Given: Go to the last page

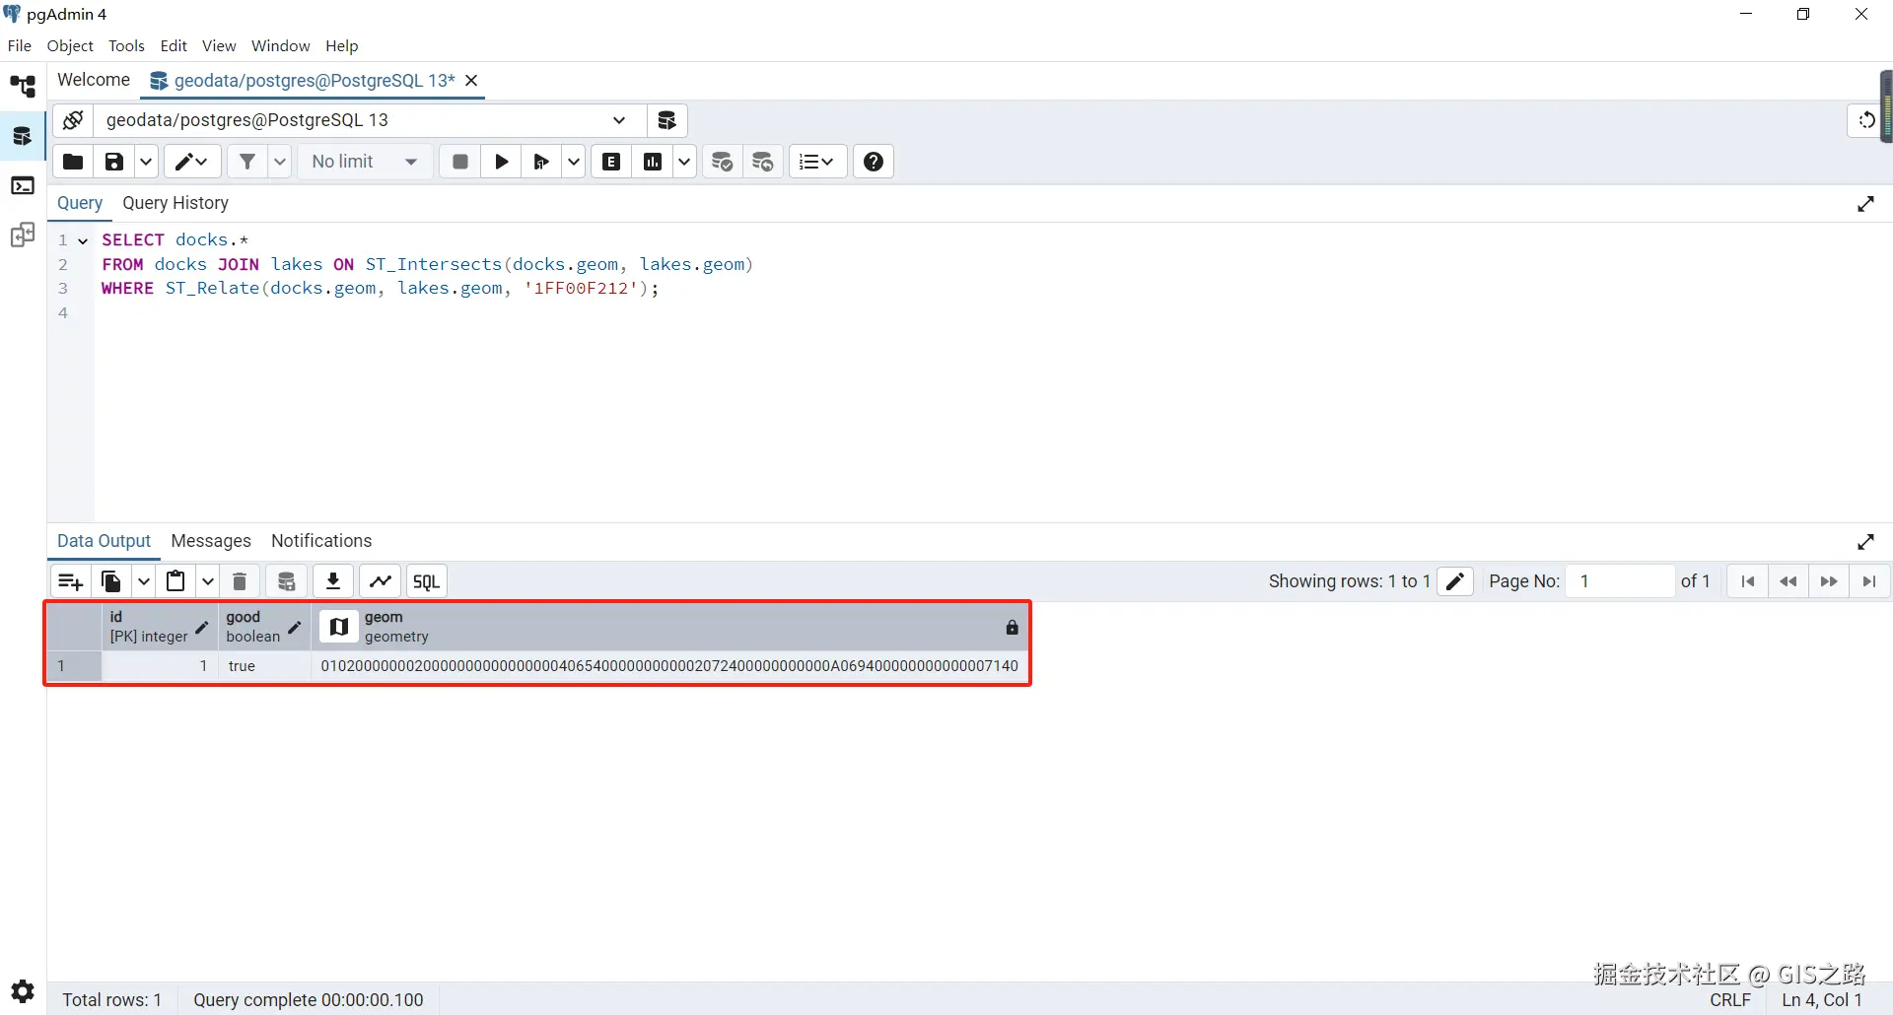Looking at the screenshot, I should (x=1869, y=581).
